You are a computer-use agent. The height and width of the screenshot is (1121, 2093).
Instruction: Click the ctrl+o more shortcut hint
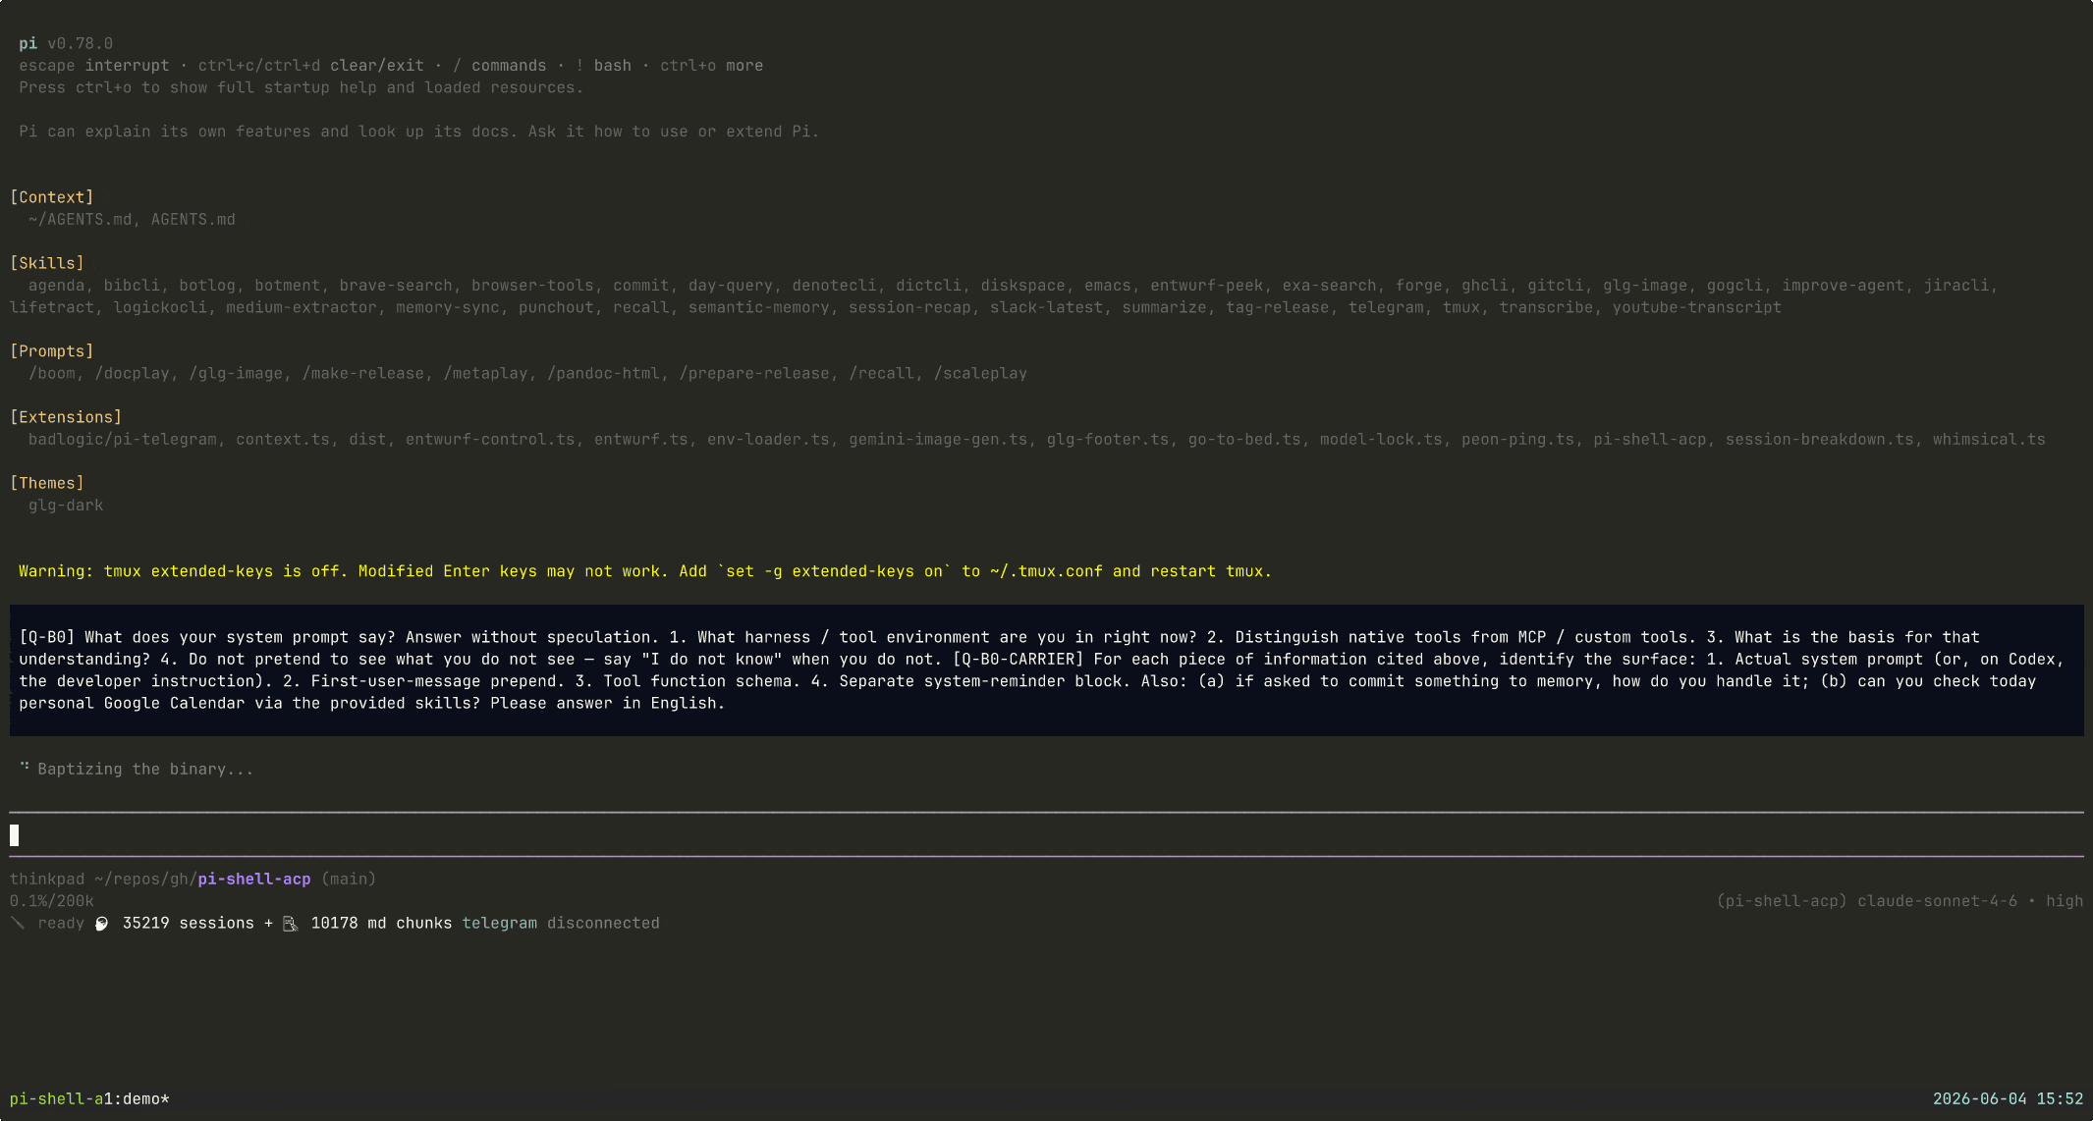click(x=711, y=66)
